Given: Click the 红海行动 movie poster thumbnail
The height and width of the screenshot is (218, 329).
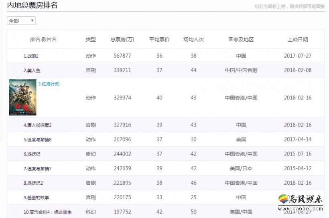Looking at the screenshot, I should [x=22, y=97].
